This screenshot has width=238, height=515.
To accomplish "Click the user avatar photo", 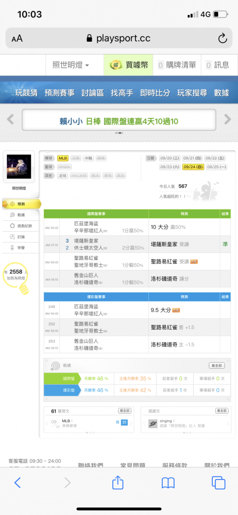I will [19, 166].
